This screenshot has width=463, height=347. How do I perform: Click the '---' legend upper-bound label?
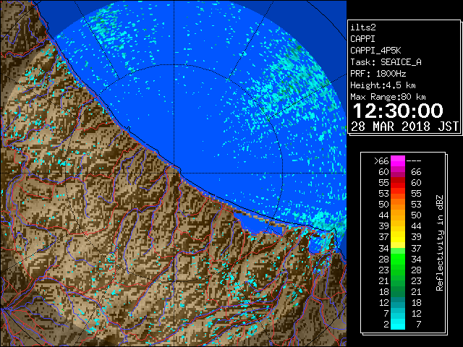[x=414, y=160]
